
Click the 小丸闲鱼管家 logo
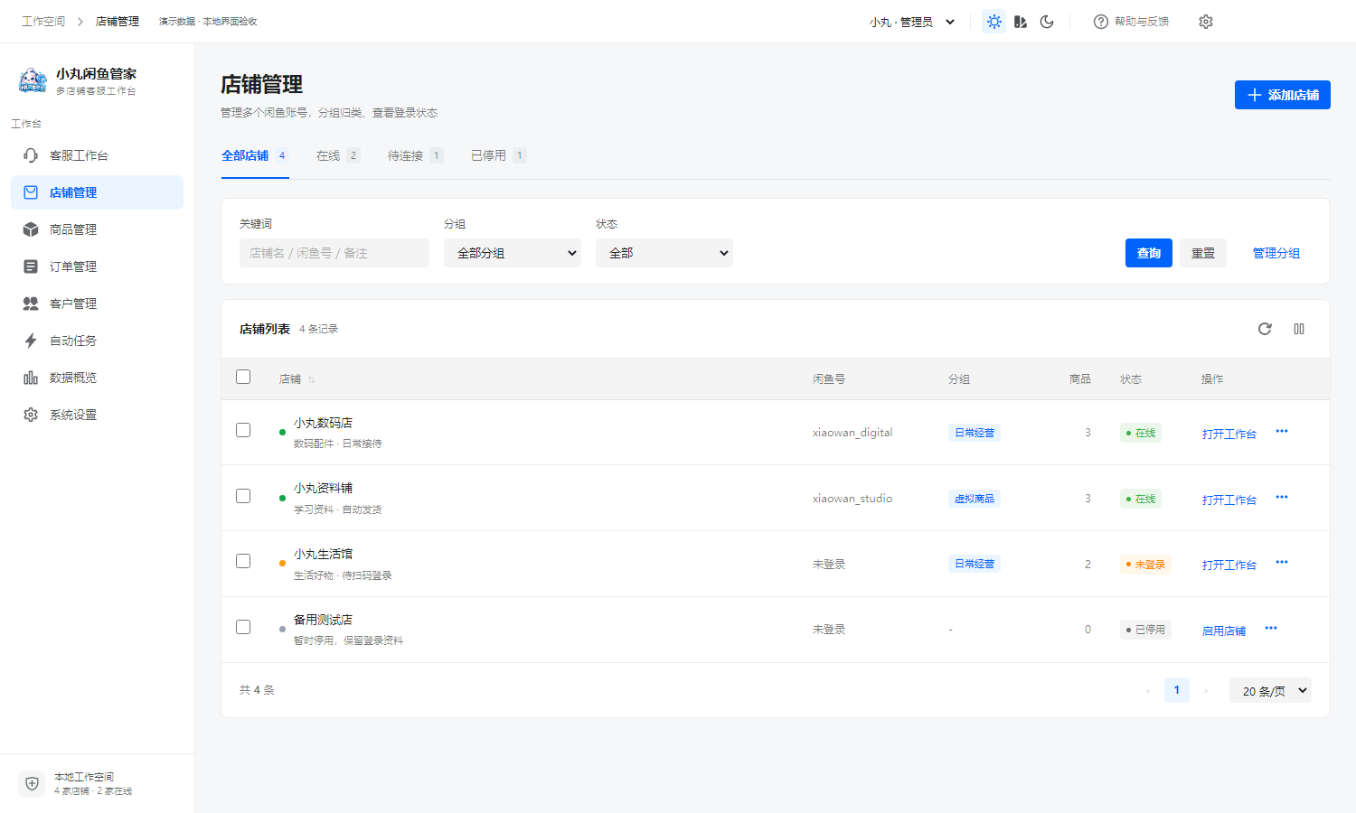point(33,80)
